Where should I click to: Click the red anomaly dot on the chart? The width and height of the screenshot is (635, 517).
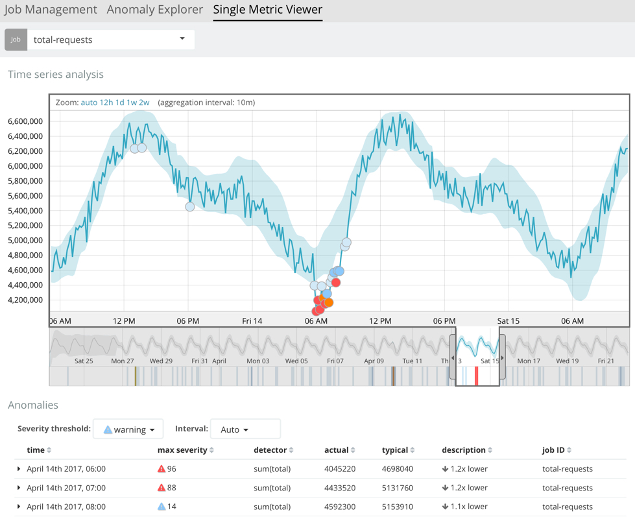336,282
